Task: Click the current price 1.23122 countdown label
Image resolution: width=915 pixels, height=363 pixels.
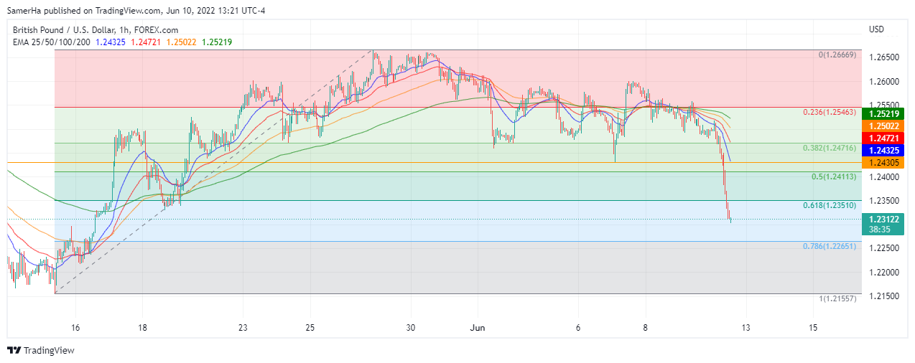Action: 883,224
